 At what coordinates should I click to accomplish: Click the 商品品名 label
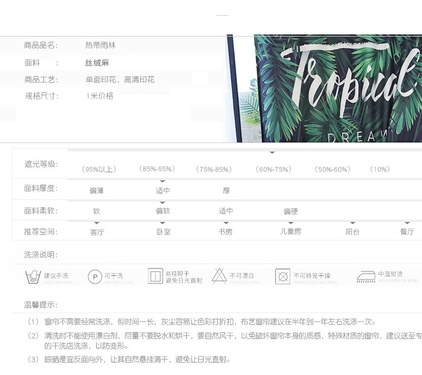41,45
